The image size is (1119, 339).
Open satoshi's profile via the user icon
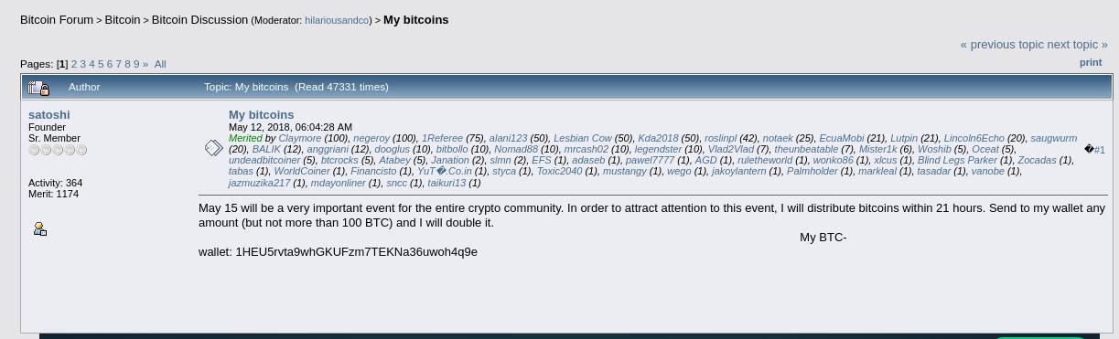click(x=40, y=229)
